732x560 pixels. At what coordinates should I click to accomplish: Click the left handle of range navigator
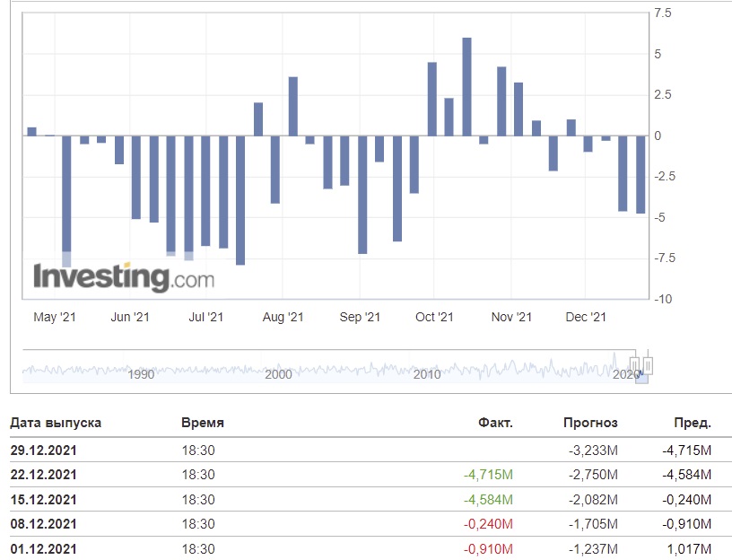(x=635, y=365)
